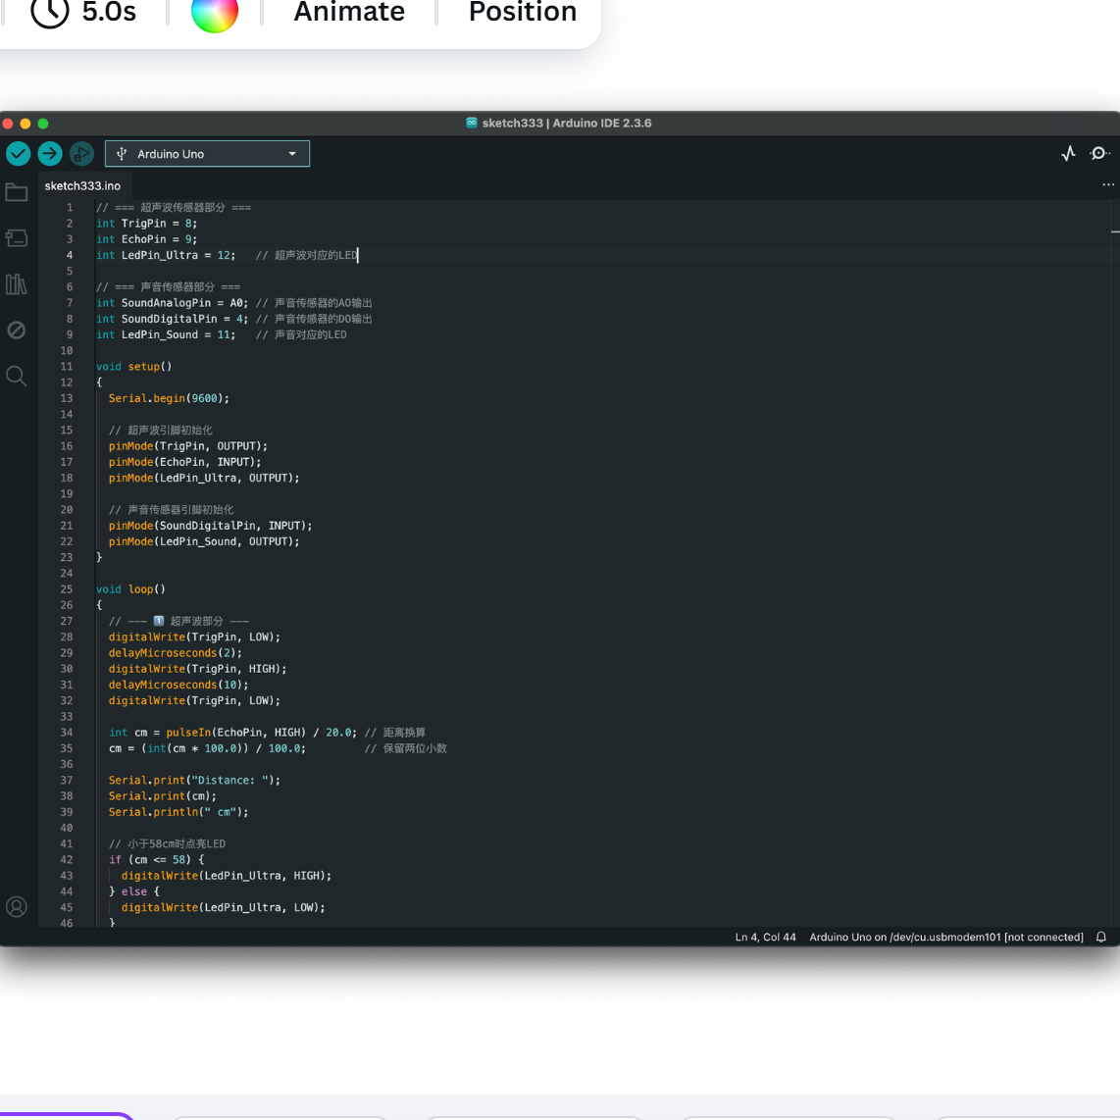Select the sketch333.ino tab
This screenshot has height=1120, width=1120.
coord(82,185)
